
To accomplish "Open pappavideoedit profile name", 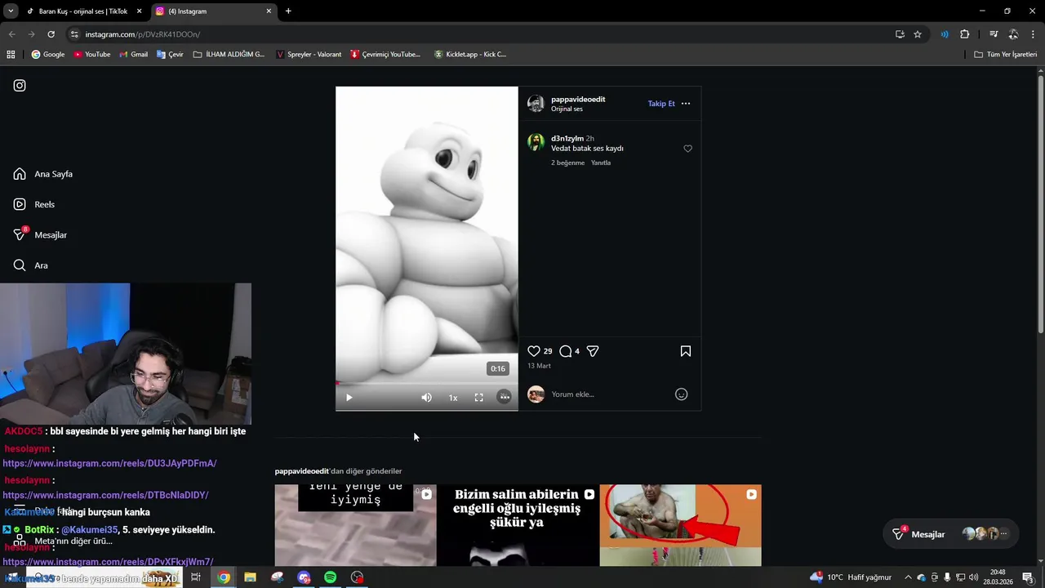I will click(x=578, y=99).
